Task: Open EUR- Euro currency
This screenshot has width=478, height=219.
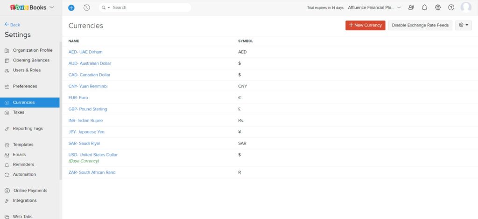Action: click(x=78, y=98)
